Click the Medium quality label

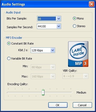81,92
